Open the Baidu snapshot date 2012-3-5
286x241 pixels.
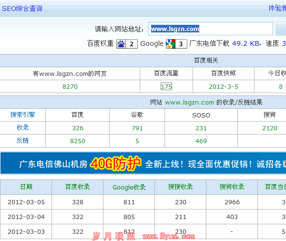coord(223,87)
